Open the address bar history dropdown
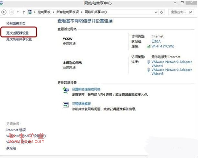The height and width of the screenshot is (158, 198). click(x=156, y=12)
